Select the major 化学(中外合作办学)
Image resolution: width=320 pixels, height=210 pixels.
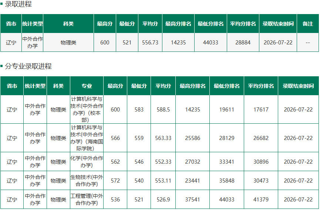[x=87, y=161]
